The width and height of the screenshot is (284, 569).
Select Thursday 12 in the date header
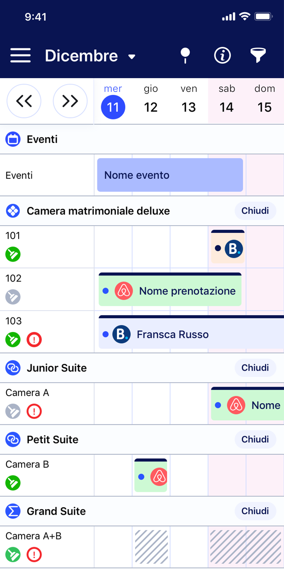pos(151,101)
